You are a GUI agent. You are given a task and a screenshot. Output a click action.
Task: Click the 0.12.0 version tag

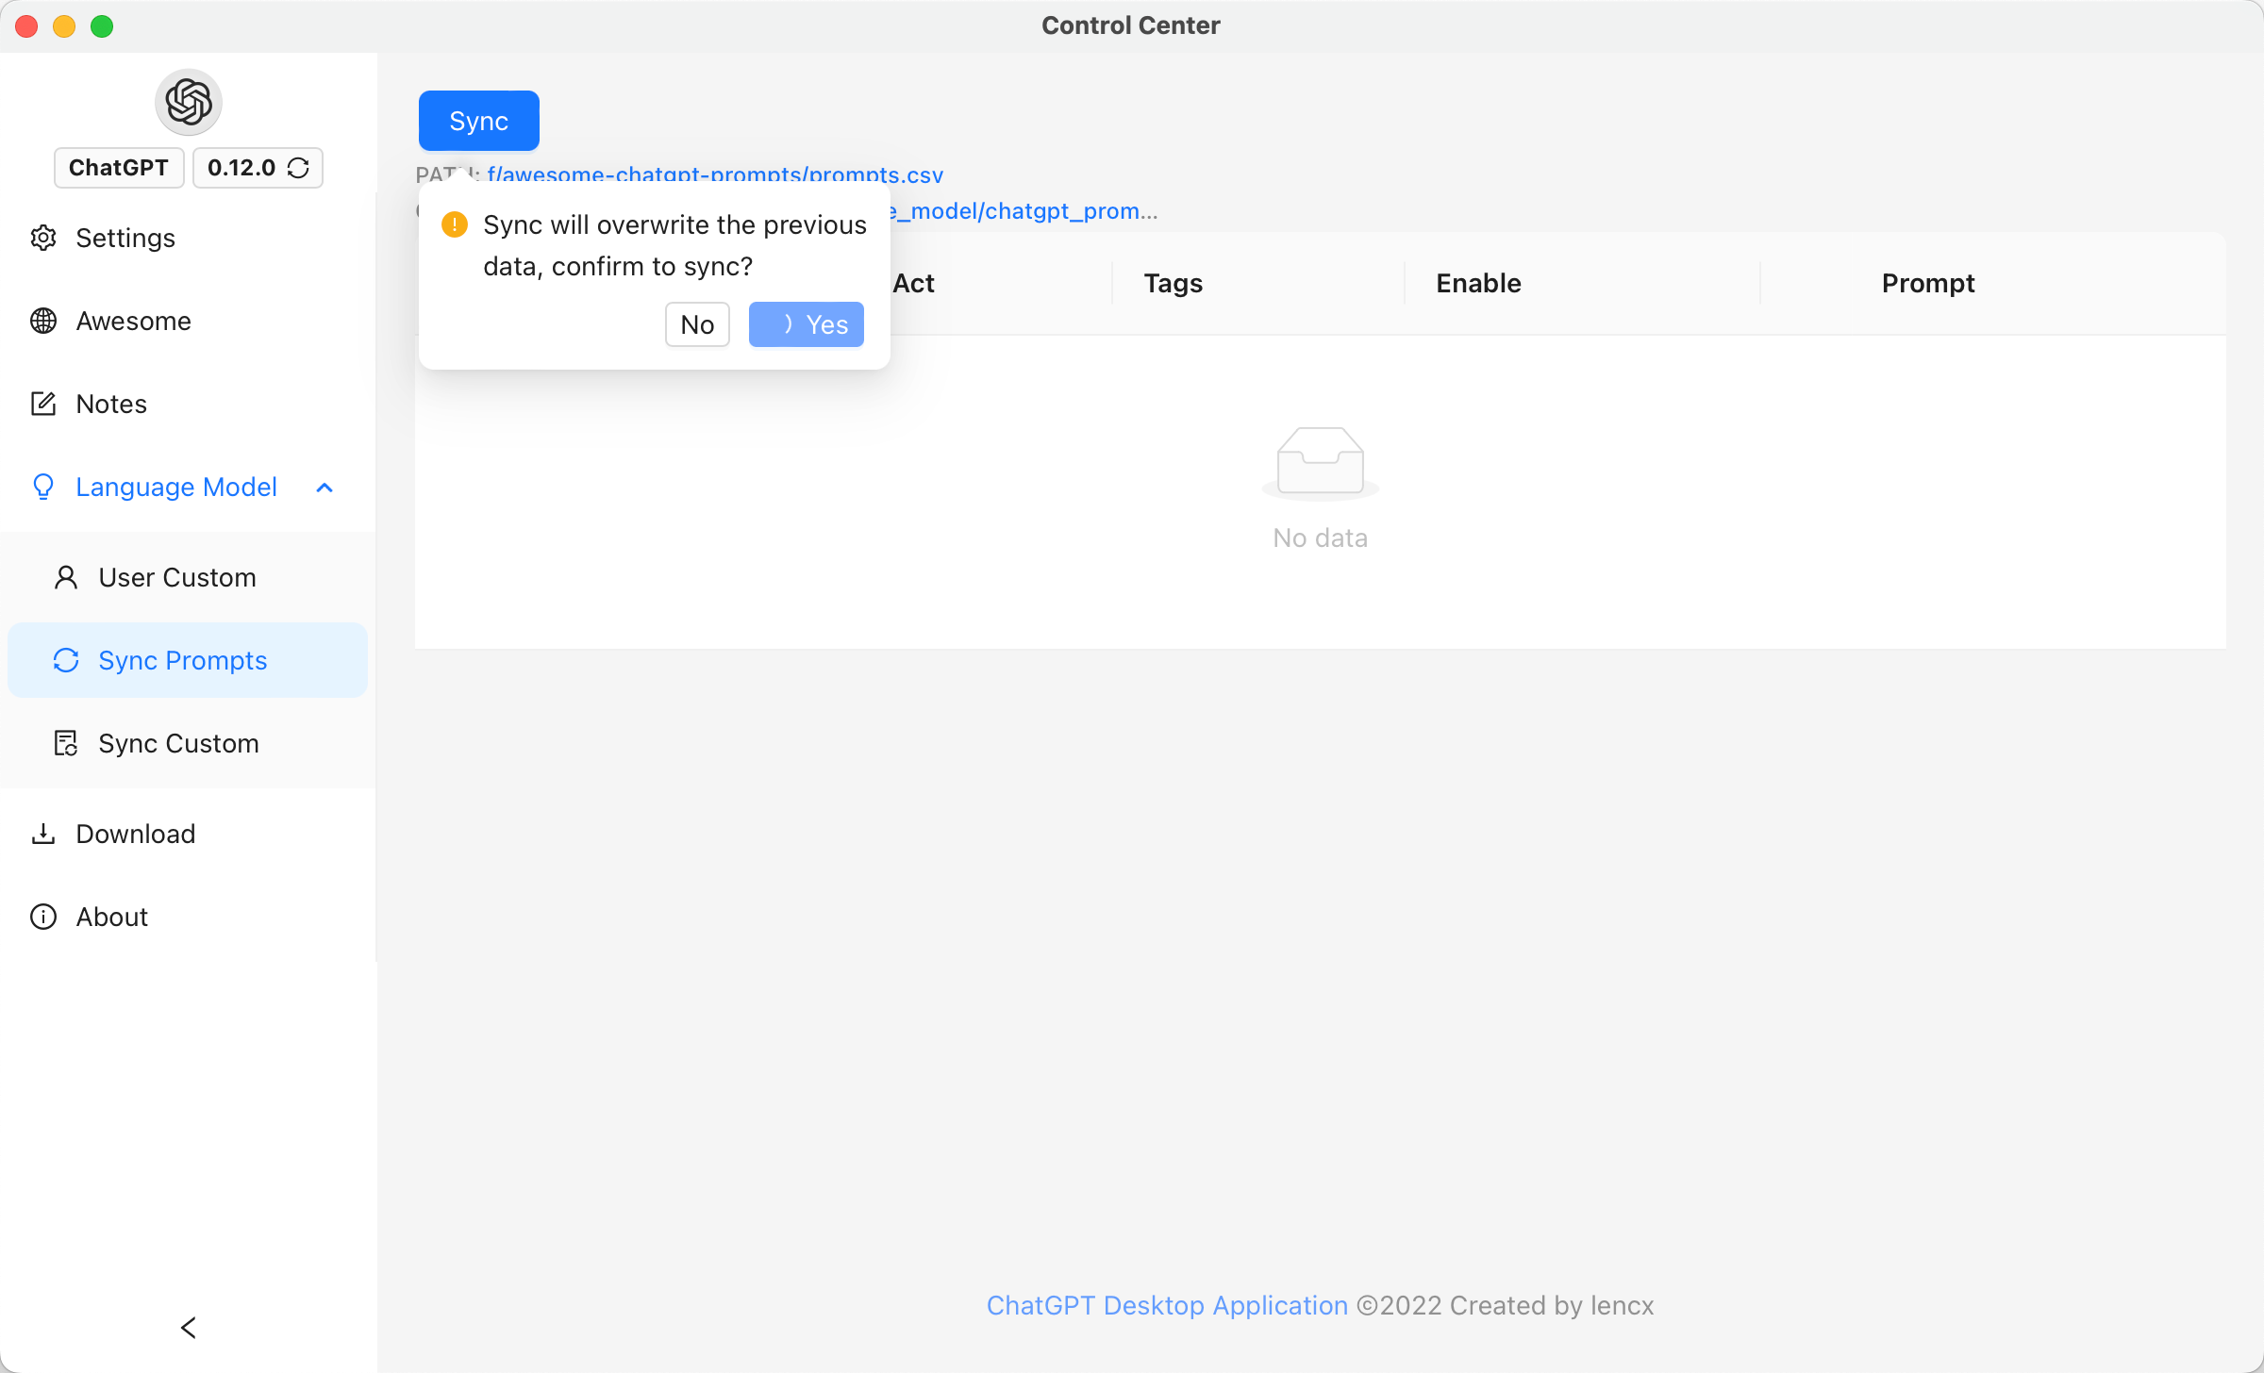click(241, 168)
